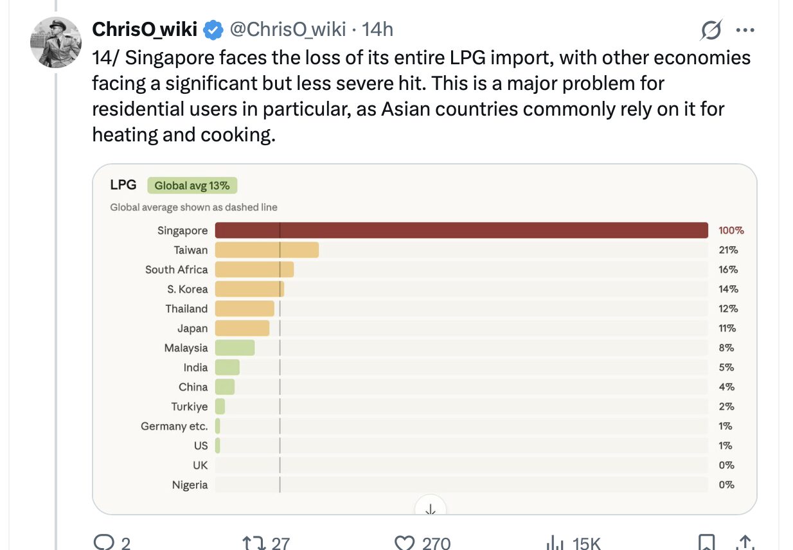Click the LPG chart title
The image size is (793, 550).
click(x=123, y=185)
